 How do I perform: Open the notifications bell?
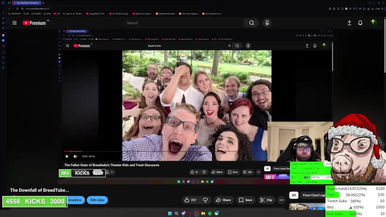click(360, 23)
